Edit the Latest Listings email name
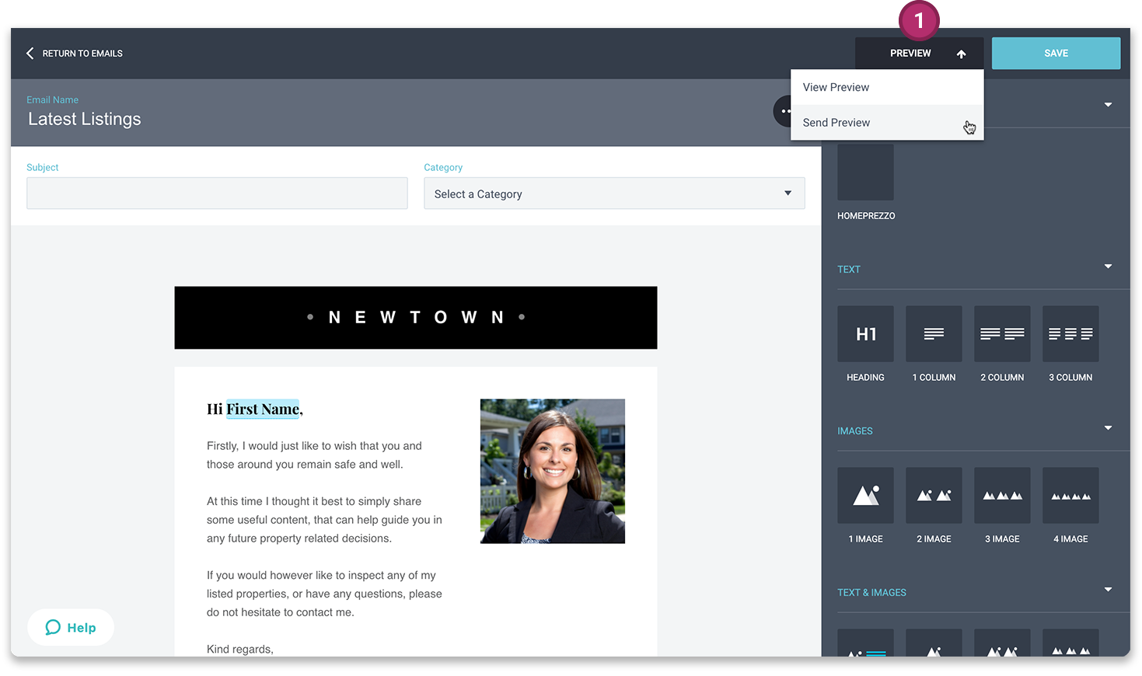Viewport: 1142px width, 676px height. pos(85,119)
